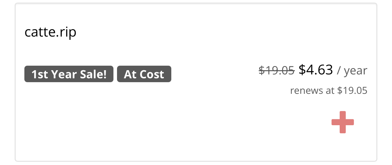Click the original crossed-out price

click(x=277, y=70)
